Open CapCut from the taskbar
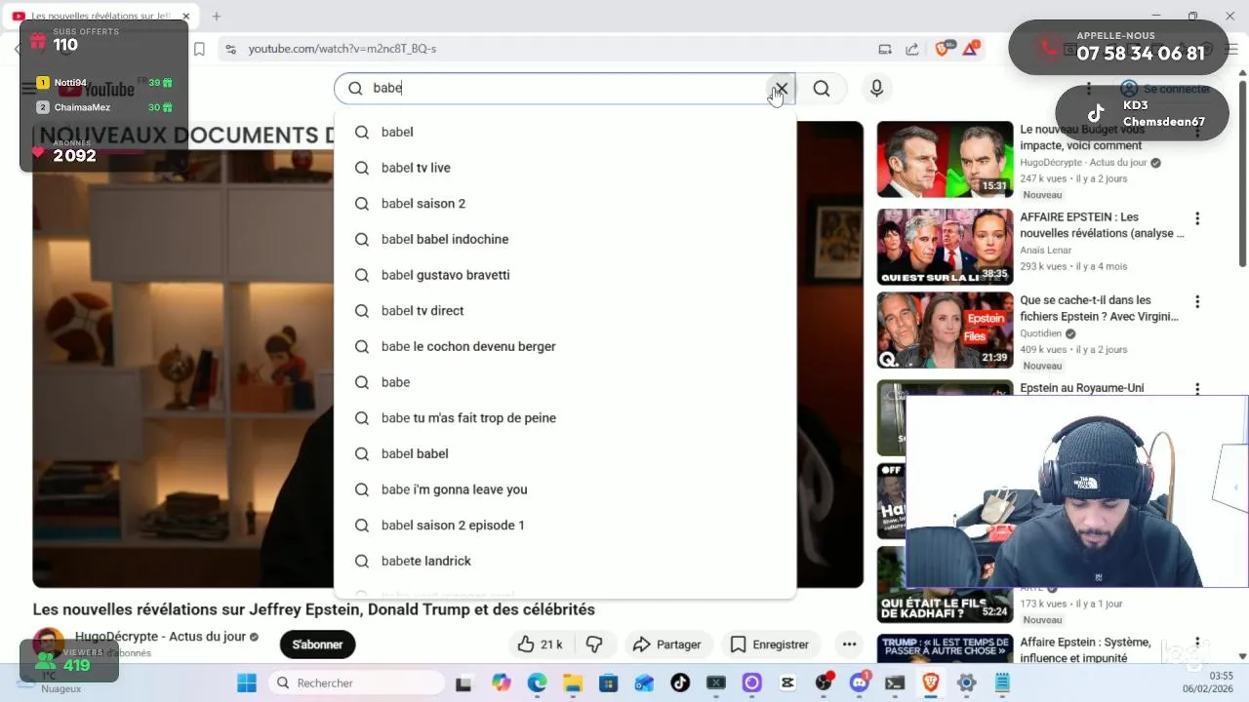The height and width of the screenshot is (702, 1249). click(x=787, y=683)
